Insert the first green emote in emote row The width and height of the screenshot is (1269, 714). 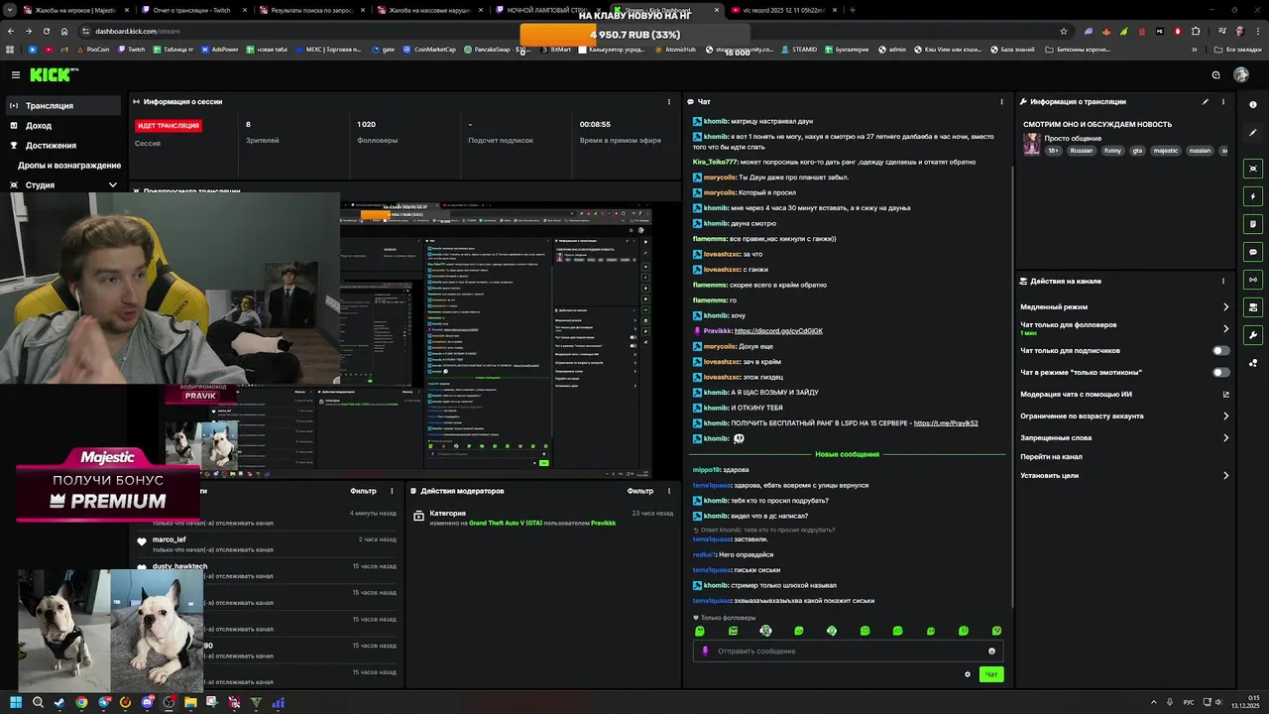pyautogui.click(x=700, y=631)
